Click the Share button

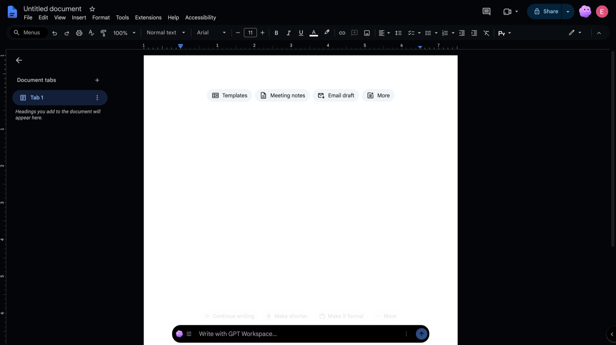point(545,12)
